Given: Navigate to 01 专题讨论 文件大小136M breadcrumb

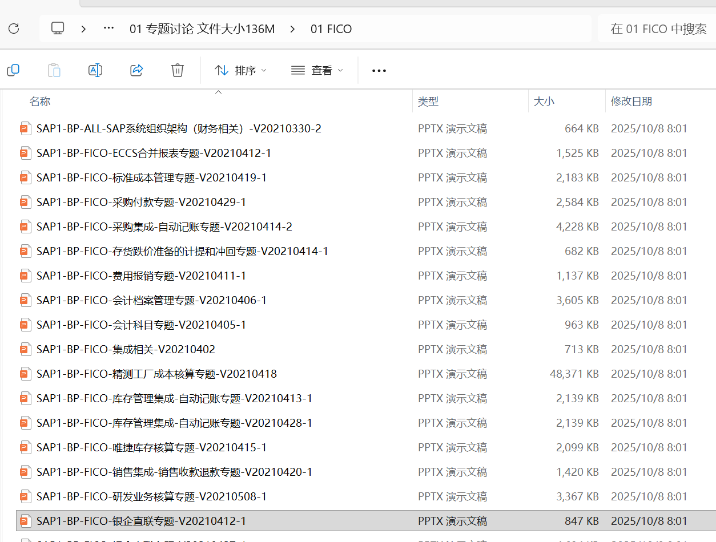Looking at the screenshot, I should pos(202,29).
